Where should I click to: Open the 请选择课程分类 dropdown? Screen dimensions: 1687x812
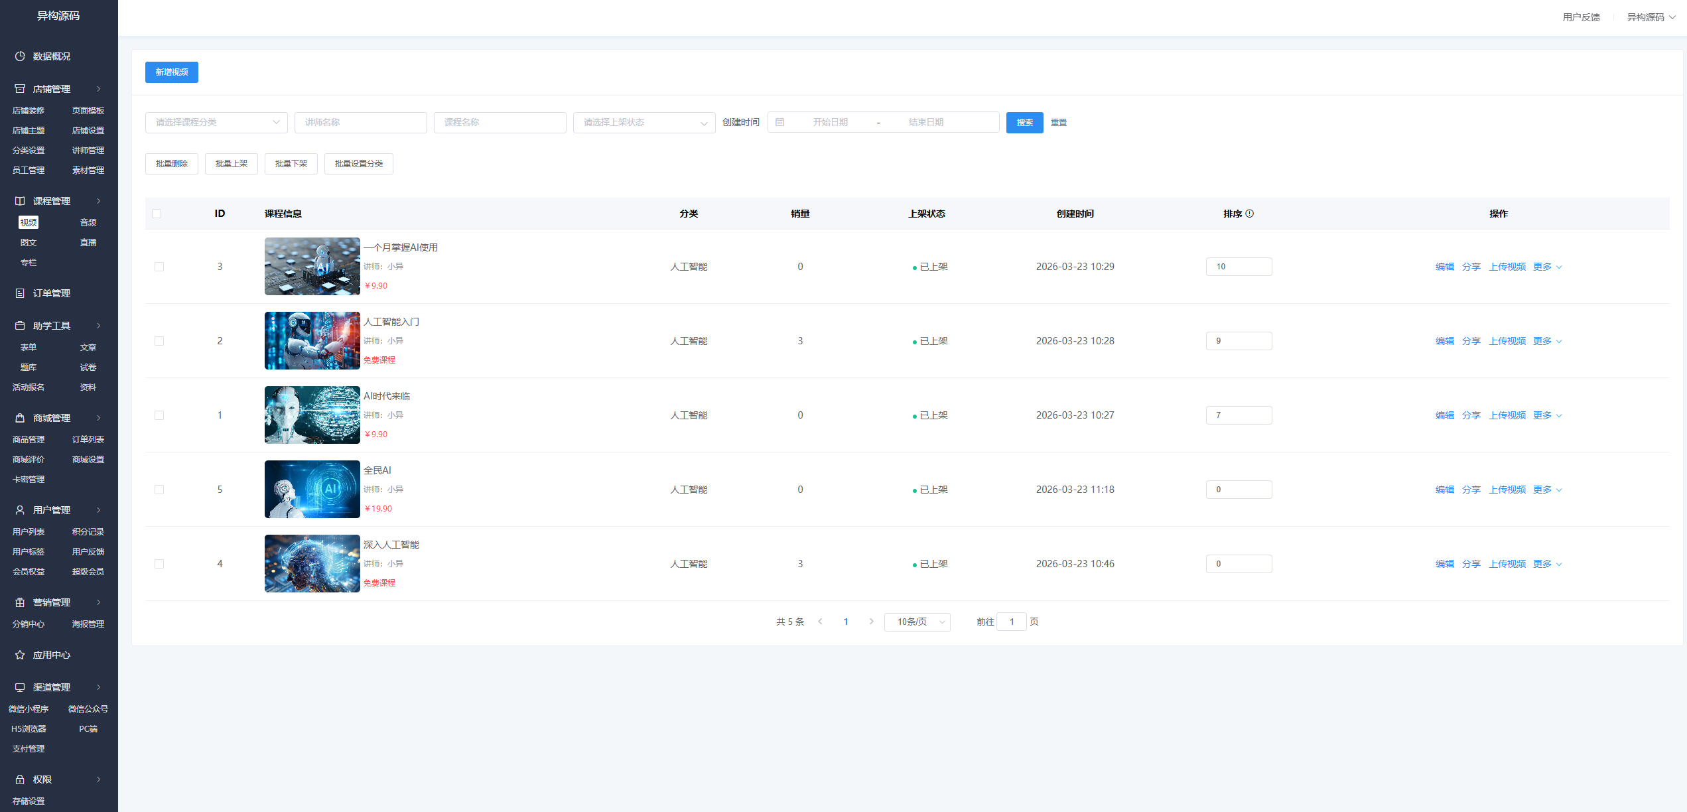click(x=216, y=122)
